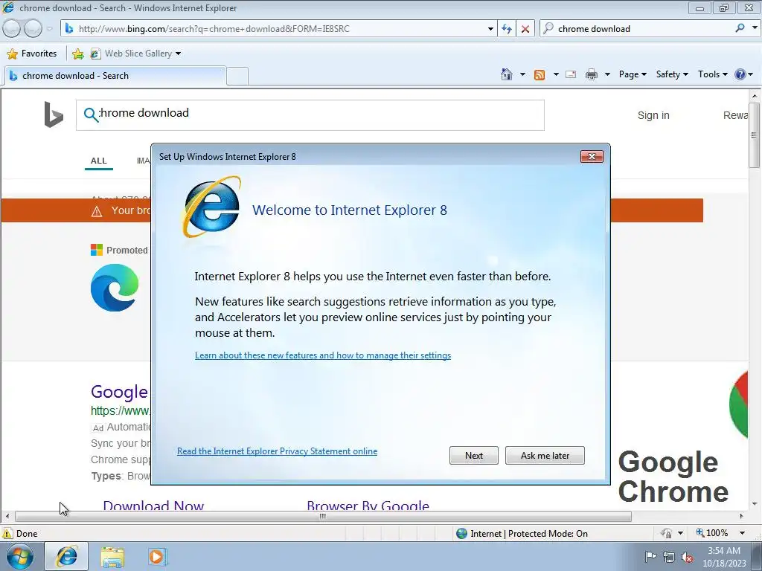Click the status bar privacy lock icon
The width and height of the screenshot is (762, 571).
coord(666,533)
